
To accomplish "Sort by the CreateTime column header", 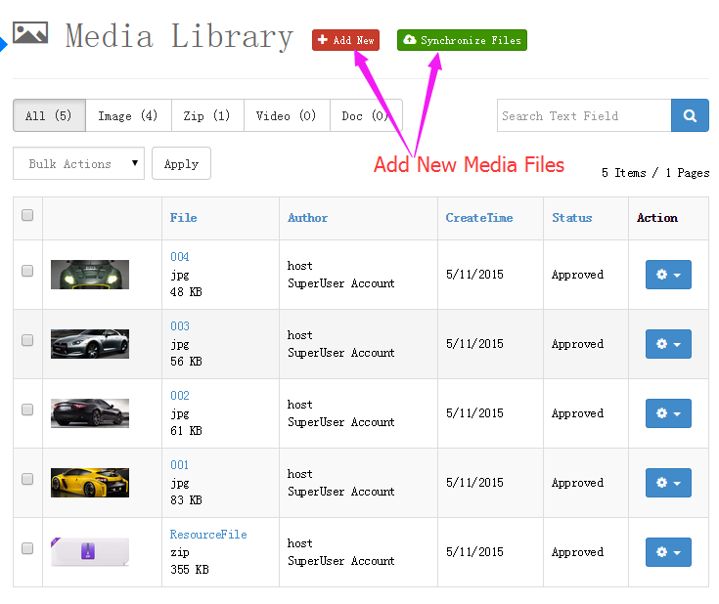I will pos(478,218).
